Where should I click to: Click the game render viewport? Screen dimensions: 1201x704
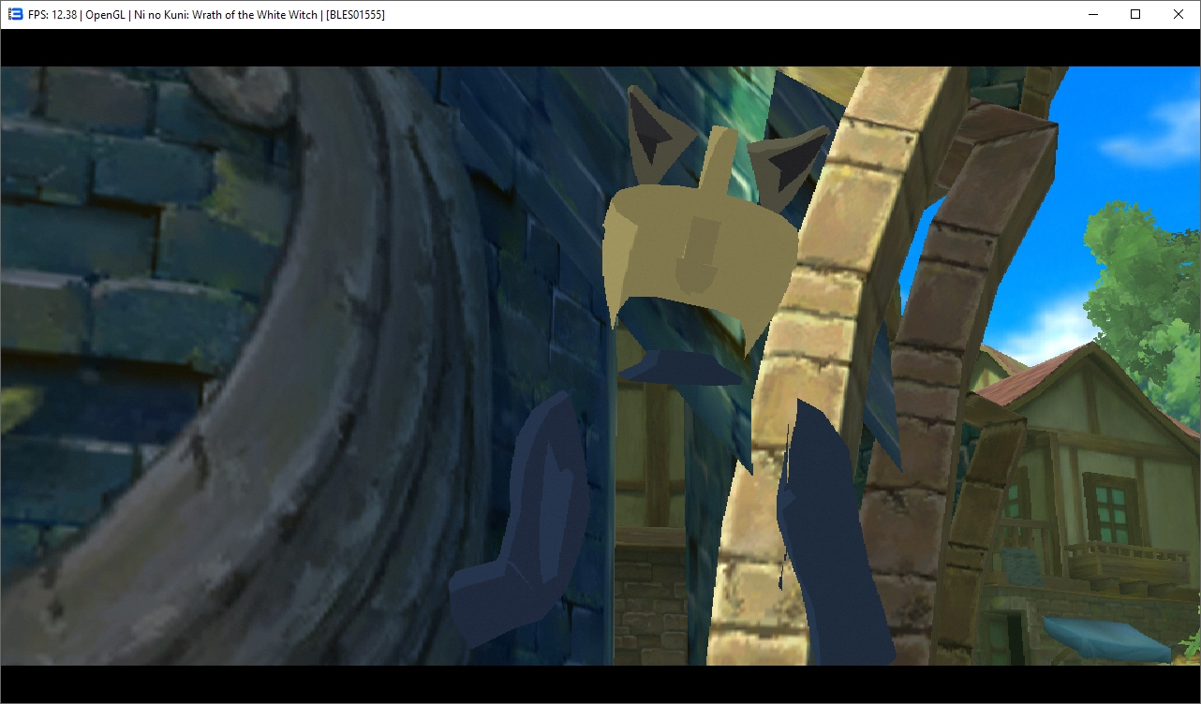point(600,366)
